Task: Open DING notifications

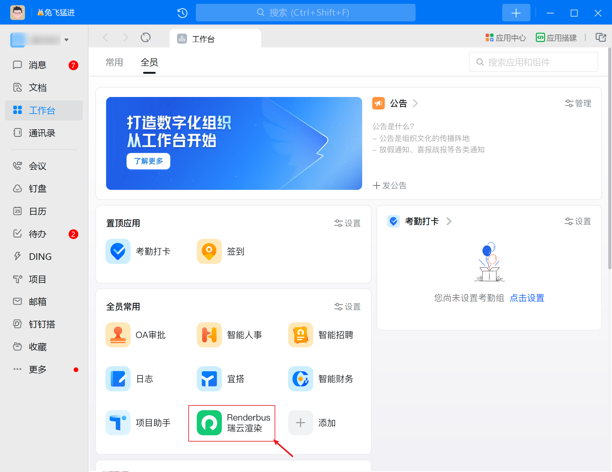Action: pyautogui.click(x=44, y=256)
